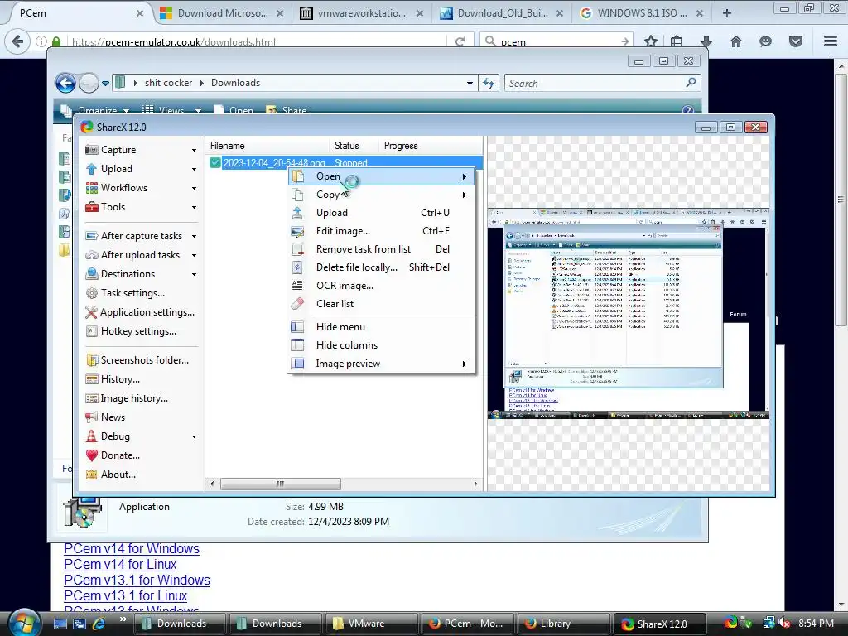The width and height of the screenshot is (848, 636).
Task: Choose Copy from the context menu
Action: (x=381, y=195)
